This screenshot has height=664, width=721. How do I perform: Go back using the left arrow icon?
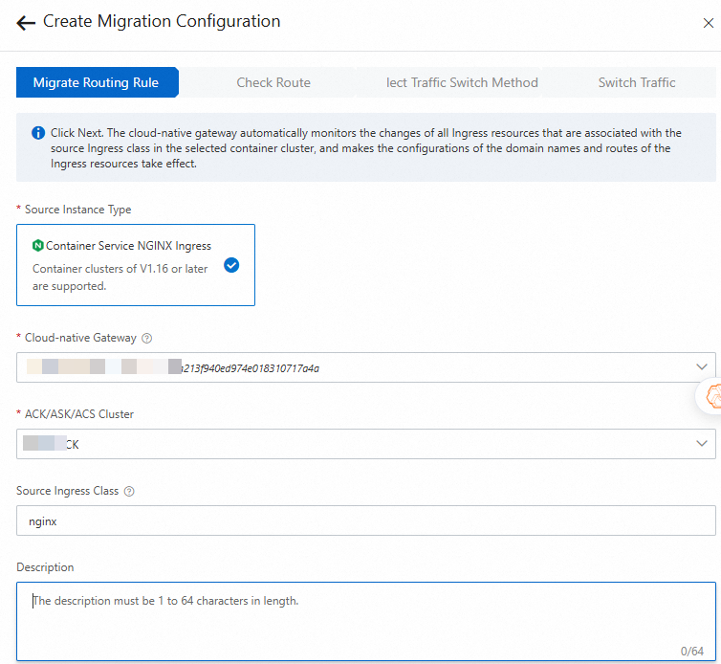26,22
